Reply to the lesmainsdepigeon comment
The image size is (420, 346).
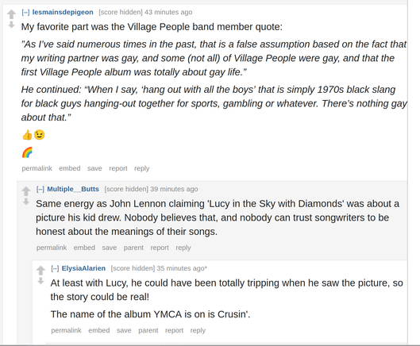(x=141, y=168)
